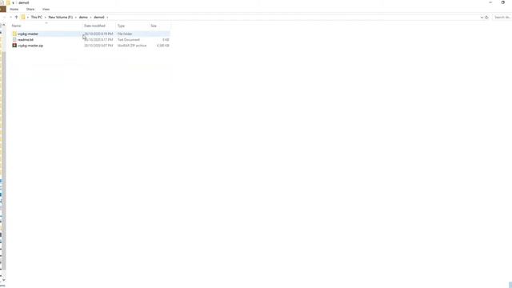The image size is (512, 288).
Task: Select the vcpkg-master folder icon
Action: [x=14, y=34]
